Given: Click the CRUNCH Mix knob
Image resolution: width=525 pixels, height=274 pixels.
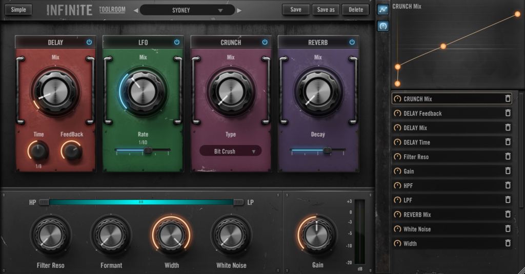Looking at the screenshot, I should (231, 91).
